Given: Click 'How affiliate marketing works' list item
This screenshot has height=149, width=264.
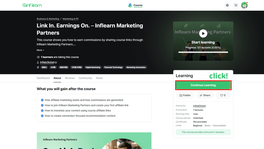Looking at the screenshot, I should 84,100.
